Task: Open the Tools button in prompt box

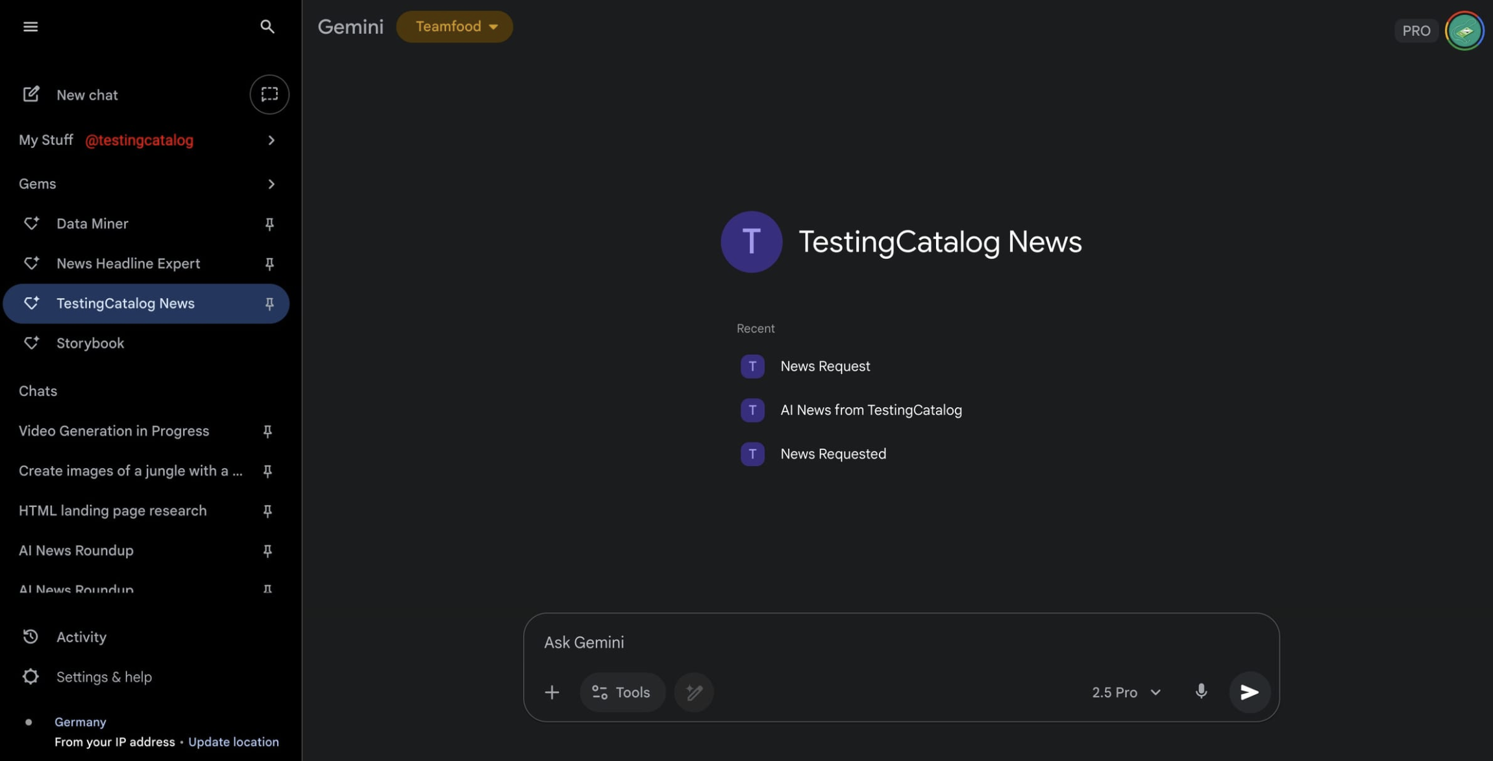Action: [621, 692]
